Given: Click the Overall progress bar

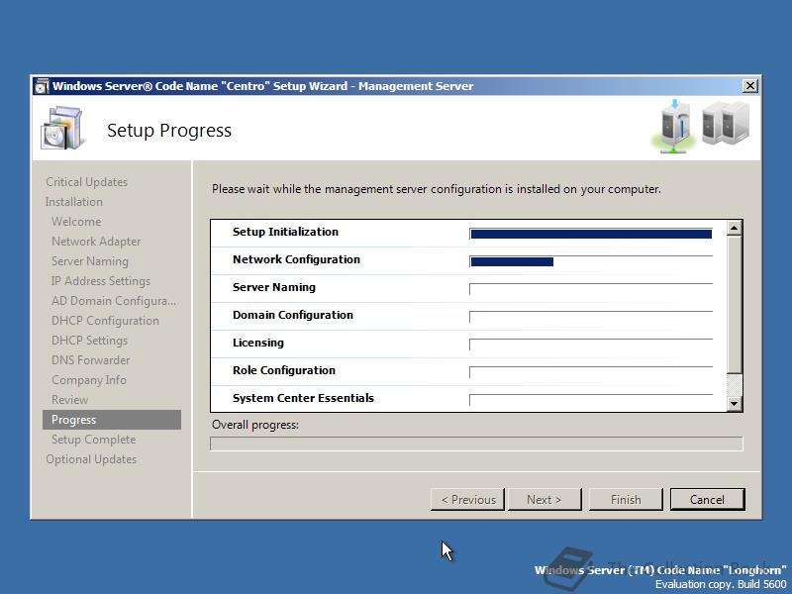Looking at the screenshot, I should click(x=476, y=444).
